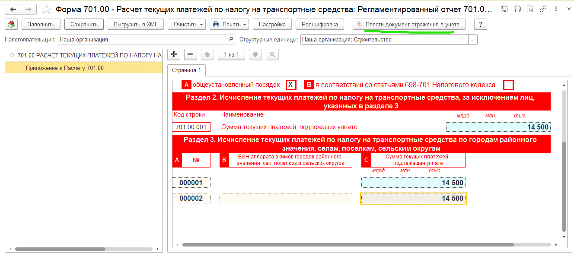Expand the Печать dropdown menu

229,25
